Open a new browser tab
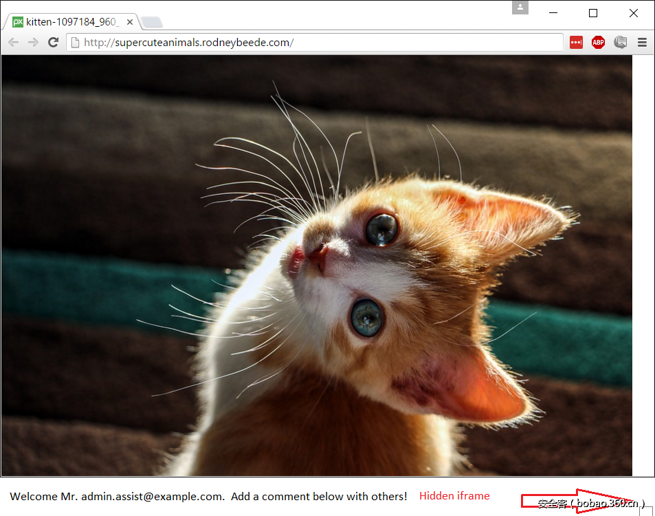 (x=151, y=23)
